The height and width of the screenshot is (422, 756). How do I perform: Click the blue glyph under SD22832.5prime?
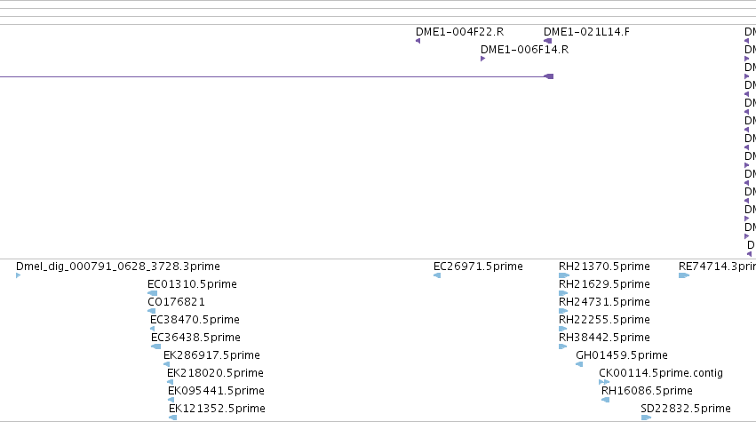pyautogui.click(x=646, y=418)
